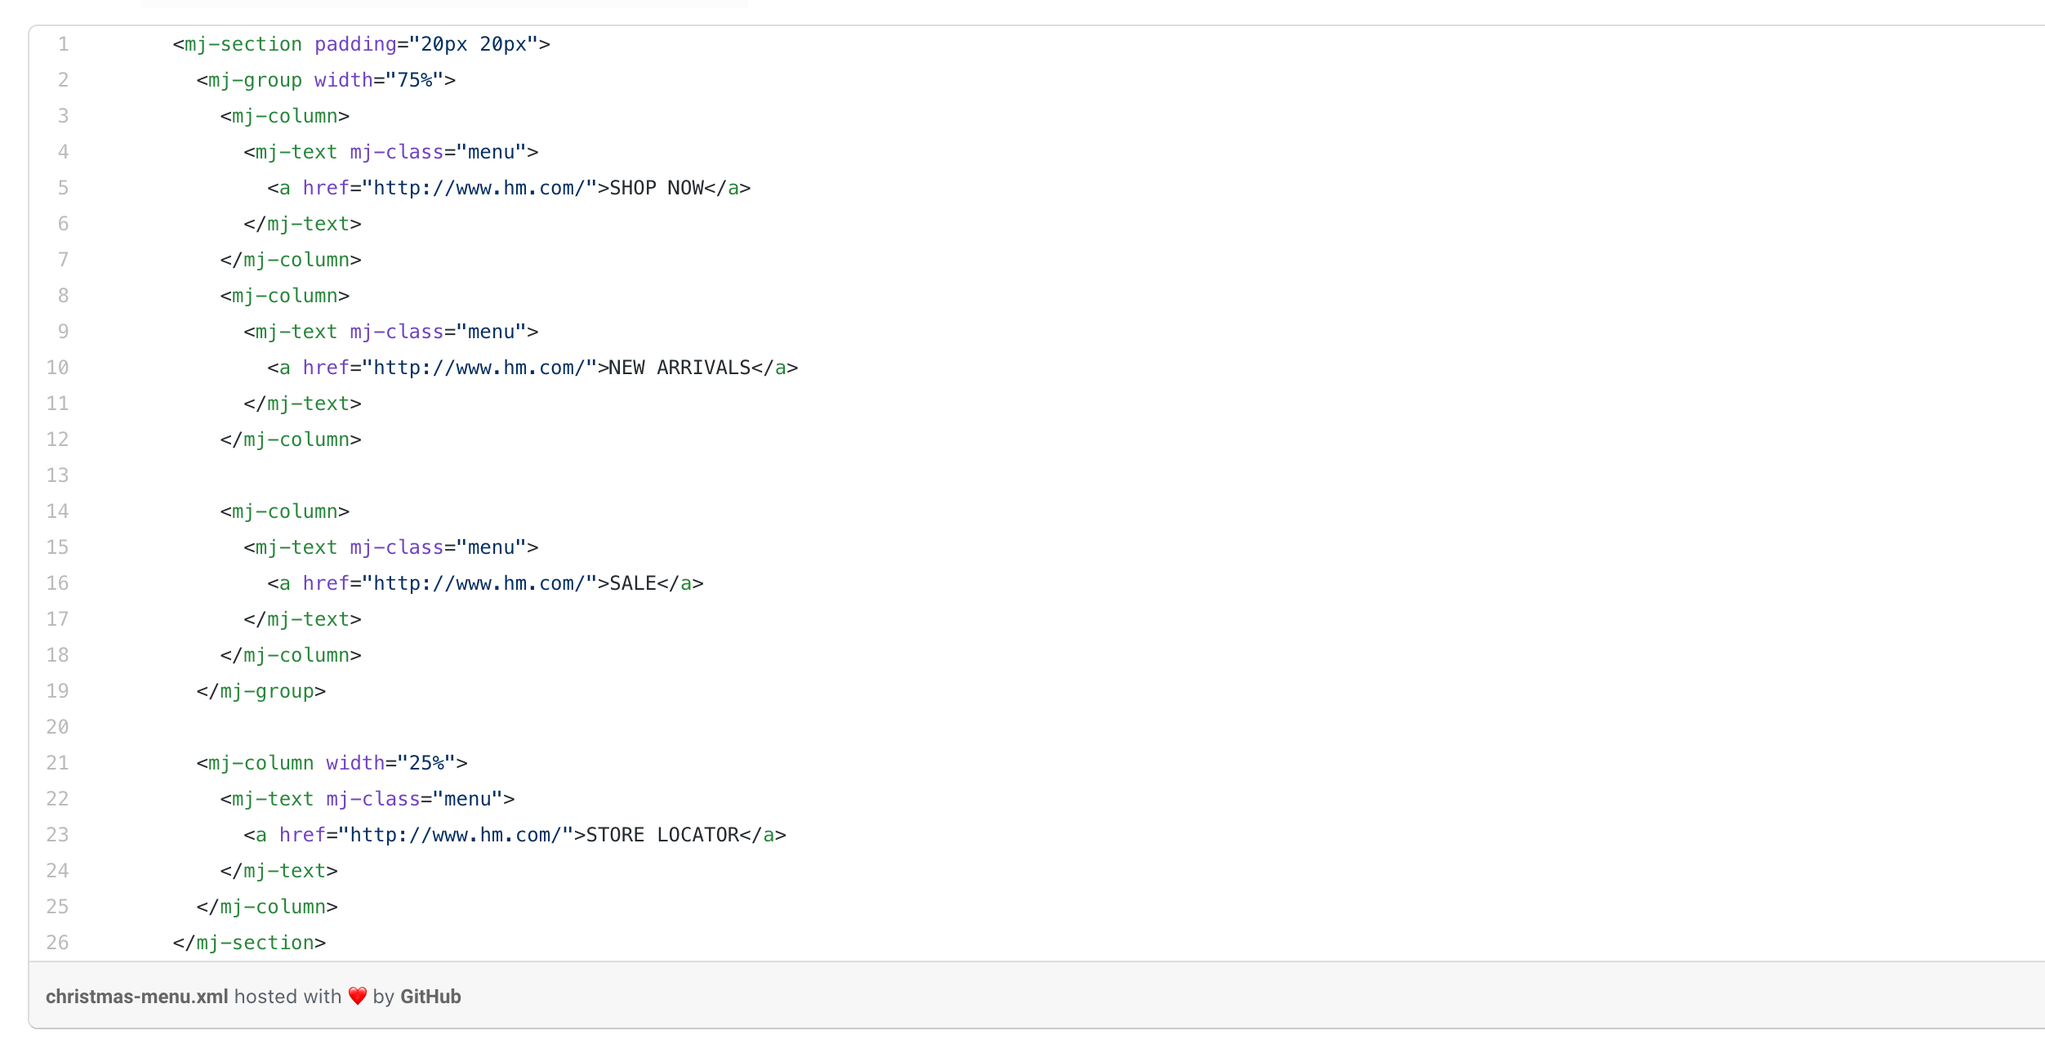
Task: Click the mj-group width="75%" tag
Action: tap(326, 80)
